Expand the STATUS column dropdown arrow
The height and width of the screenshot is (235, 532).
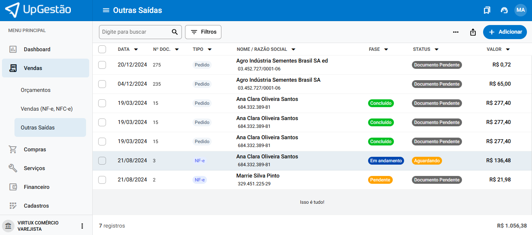437,50
